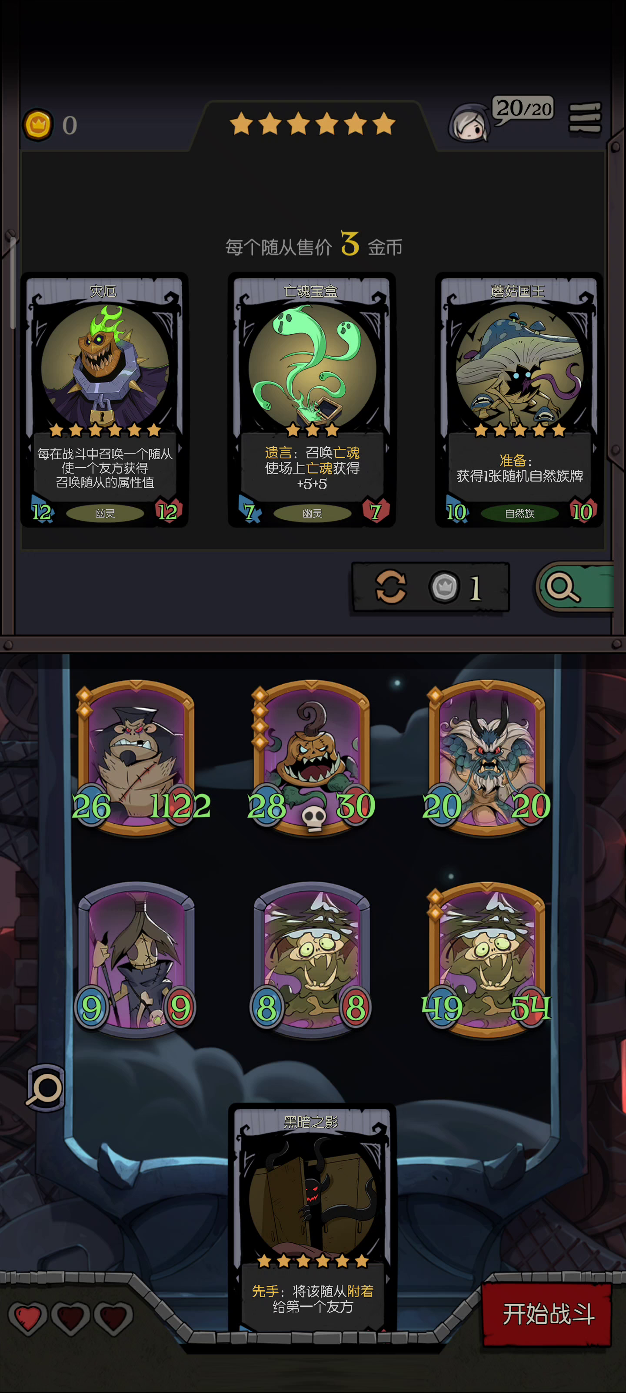Select the scarecrow minion 9/9
The height and width of the screenshot is (1393, 626).
point(137,960)
